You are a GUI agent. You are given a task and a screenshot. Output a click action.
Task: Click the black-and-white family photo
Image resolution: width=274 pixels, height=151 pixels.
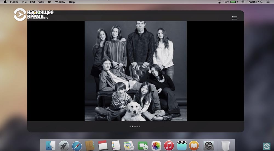136,71
